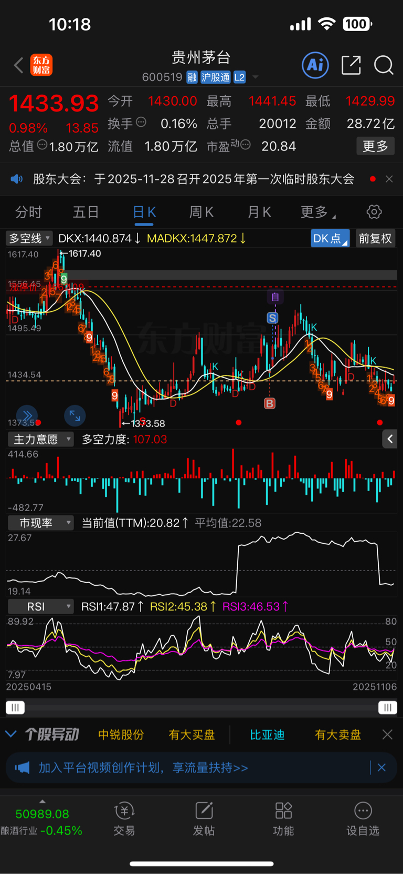Tap the L2 level badge
Viewport: 403px width, 874px height.
[x=240, y=77]
